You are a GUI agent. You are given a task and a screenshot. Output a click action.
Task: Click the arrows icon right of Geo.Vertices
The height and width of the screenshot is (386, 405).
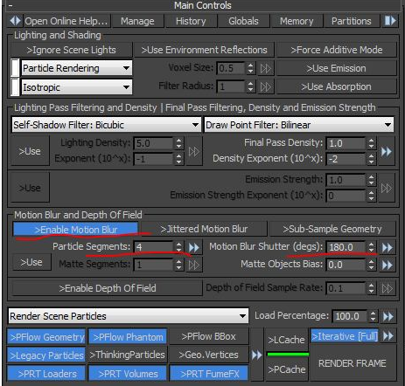pos(256,355)
